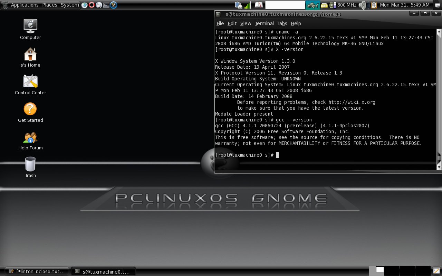Open the Applications menu
This screenshot has width=442, height=276.
coord(25,5)
